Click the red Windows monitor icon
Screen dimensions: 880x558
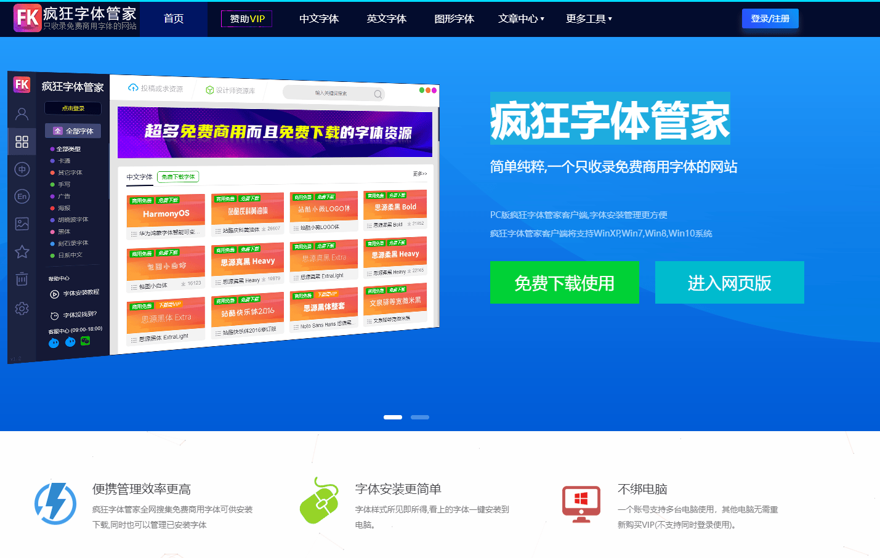pos(581,504)
